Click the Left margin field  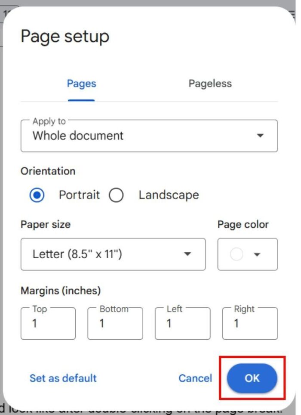(x=182, y=323)
